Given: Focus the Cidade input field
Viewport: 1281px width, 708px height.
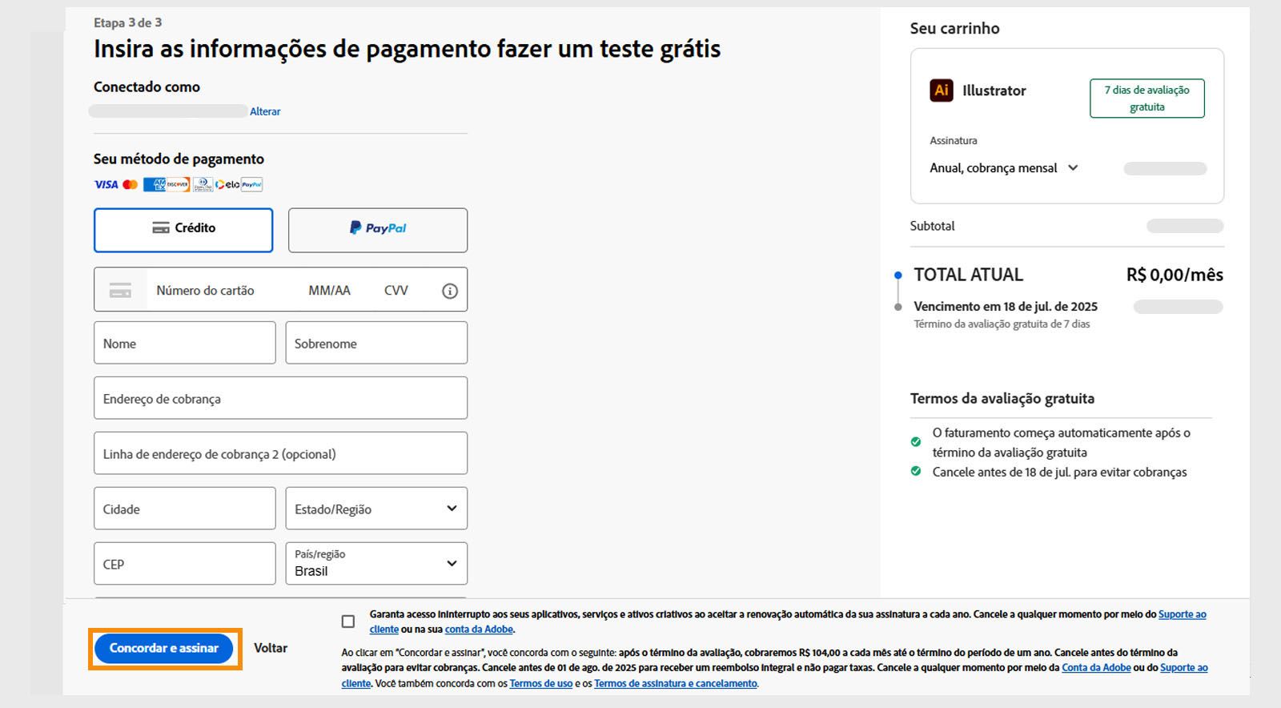Looking at the screenshot, I should pos(185,509).
